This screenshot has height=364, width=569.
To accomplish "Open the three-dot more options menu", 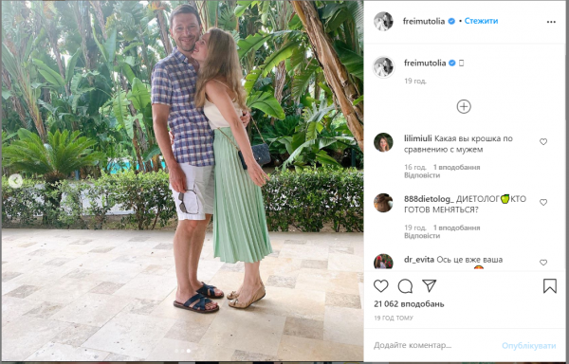I will [551, 22].
